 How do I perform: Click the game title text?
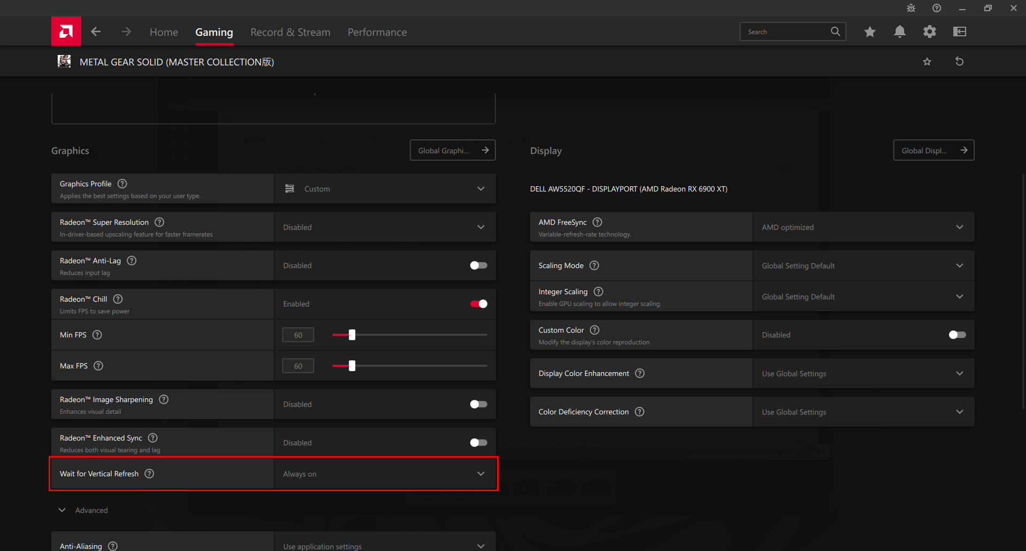click(x=177, y=62)
